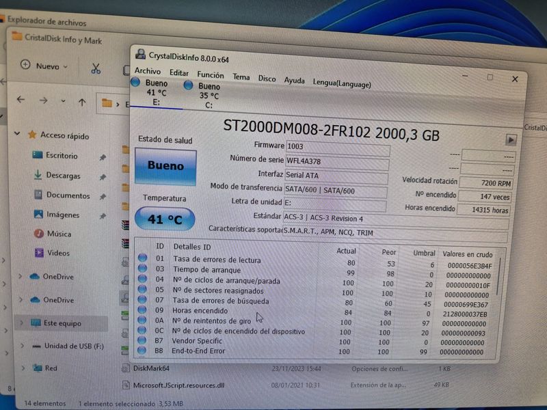Image resolution: width=547 pixels, height=410 pixels.
Task: Click the power-on hours 14315 horas
Action: point(483,210)
